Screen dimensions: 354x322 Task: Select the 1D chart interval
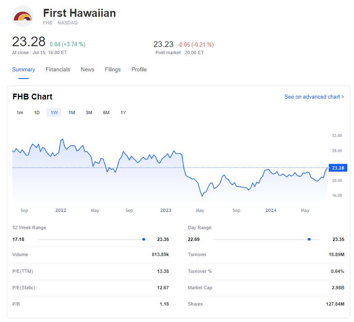click(x=37, y=113)
